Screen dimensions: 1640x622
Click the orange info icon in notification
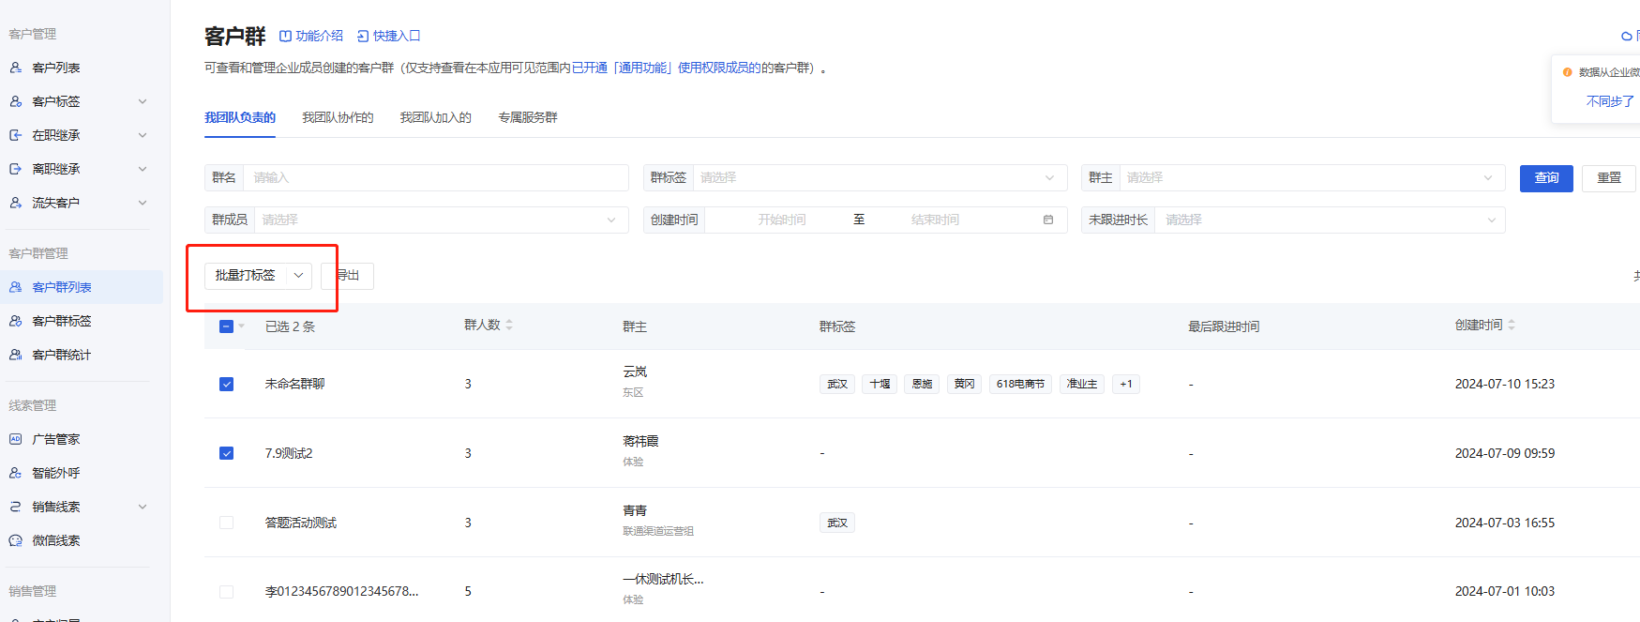1567,72
